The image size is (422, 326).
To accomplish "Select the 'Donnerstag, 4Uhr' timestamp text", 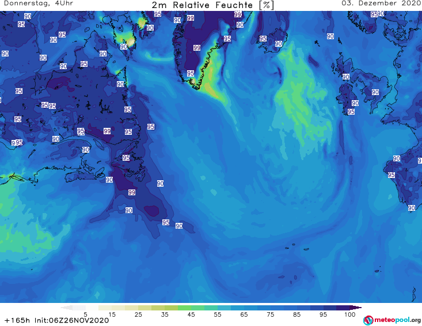I will [39, 3].
